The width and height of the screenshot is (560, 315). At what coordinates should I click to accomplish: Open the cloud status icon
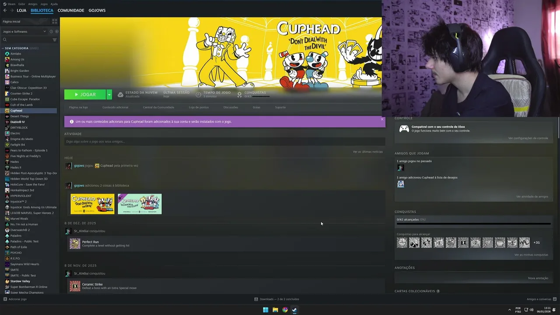pos(120,94)
